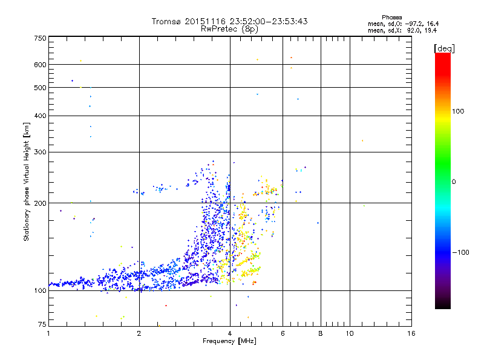Click the y-axis '500' tick label
484x363 pixels.
click(40, 88)
